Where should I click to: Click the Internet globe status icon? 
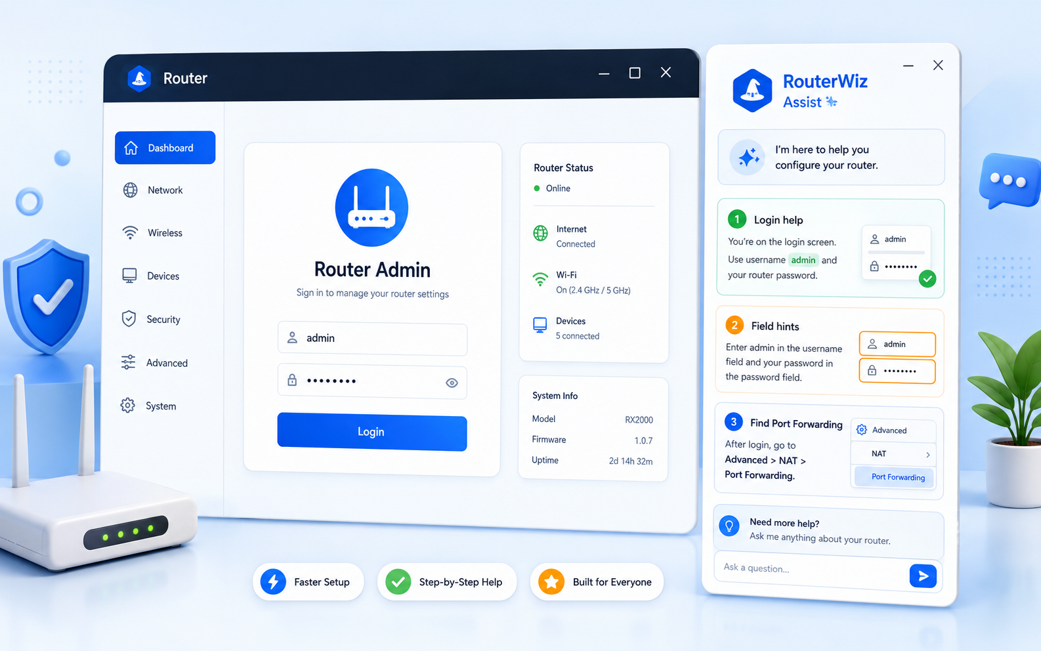[x=540, y=233]
